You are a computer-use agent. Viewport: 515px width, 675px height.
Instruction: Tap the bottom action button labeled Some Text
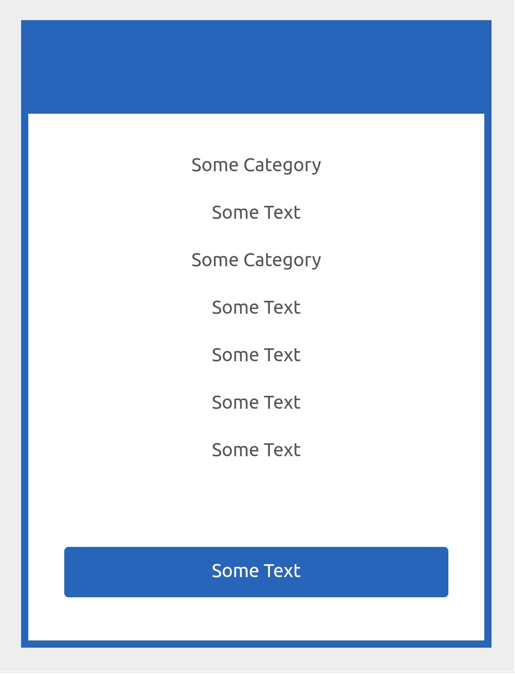(257, 572)
